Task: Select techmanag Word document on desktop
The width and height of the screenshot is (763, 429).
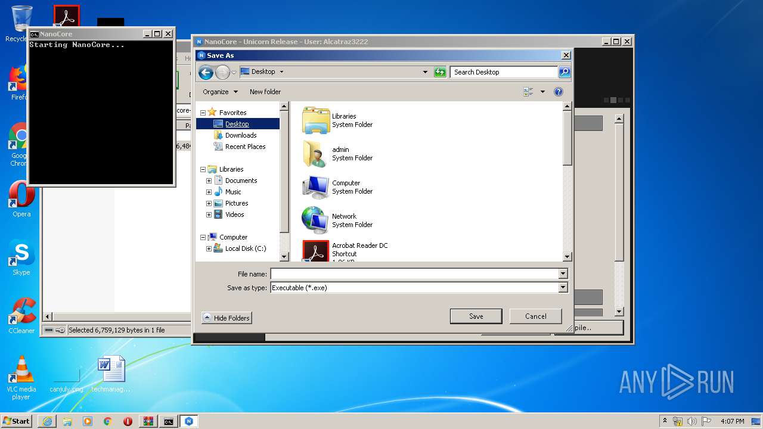Action: pos(111,374)
